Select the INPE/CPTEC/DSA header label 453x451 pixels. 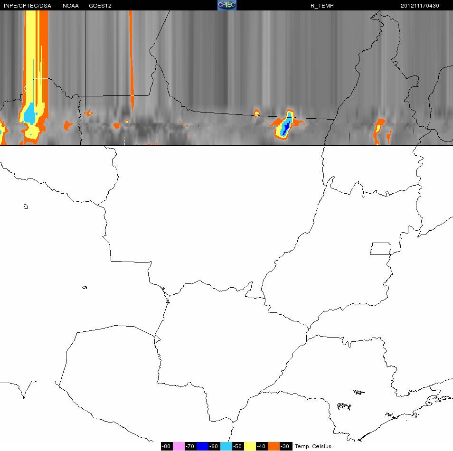pyautogui.click(x=28, y=6)
